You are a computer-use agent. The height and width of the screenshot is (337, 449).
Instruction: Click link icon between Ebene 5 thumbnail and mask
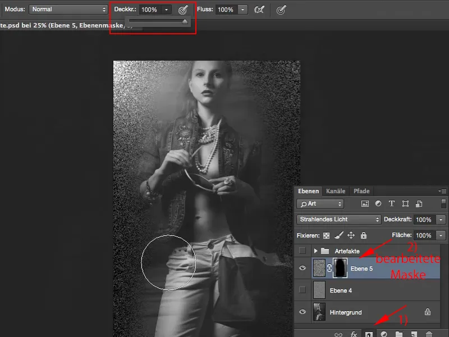click(x=329, y=268)
